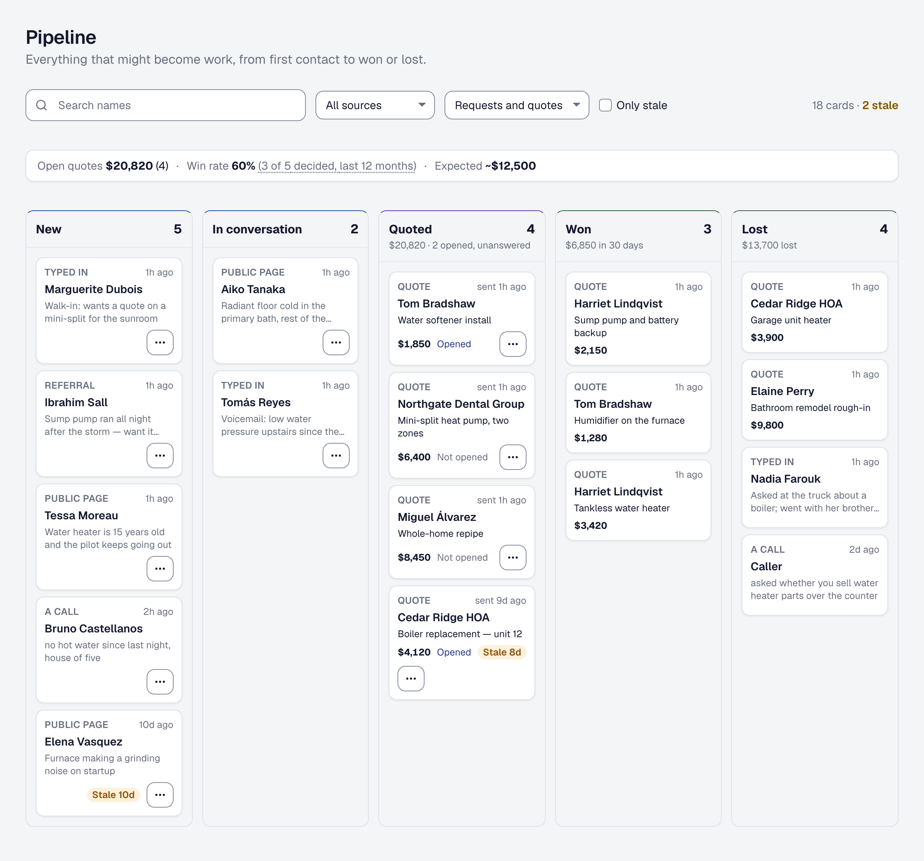Enable the Only stale checkbox

605,106
